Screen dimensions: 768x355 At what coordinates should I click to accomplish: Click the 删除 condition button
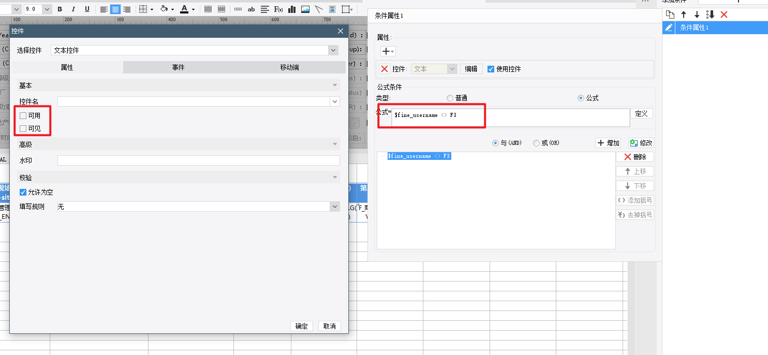coord(635,157)
